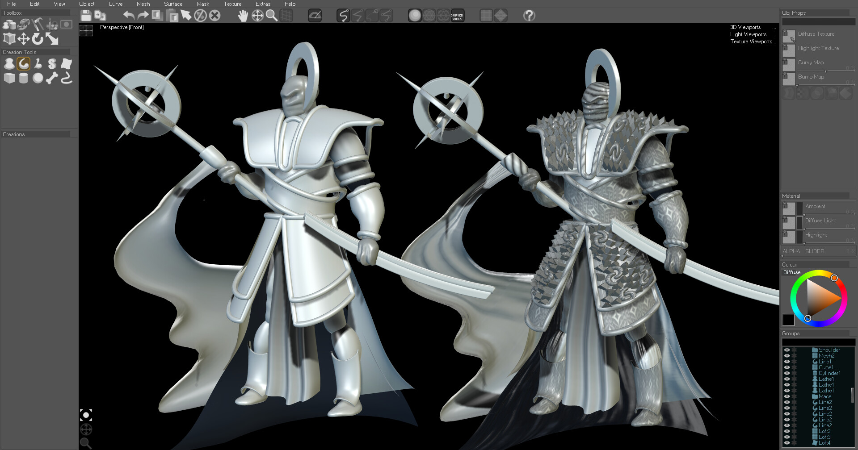Click the Diffuse Texture slot
The height and width of the screenshot is (450, 858).
pos(789,36)
